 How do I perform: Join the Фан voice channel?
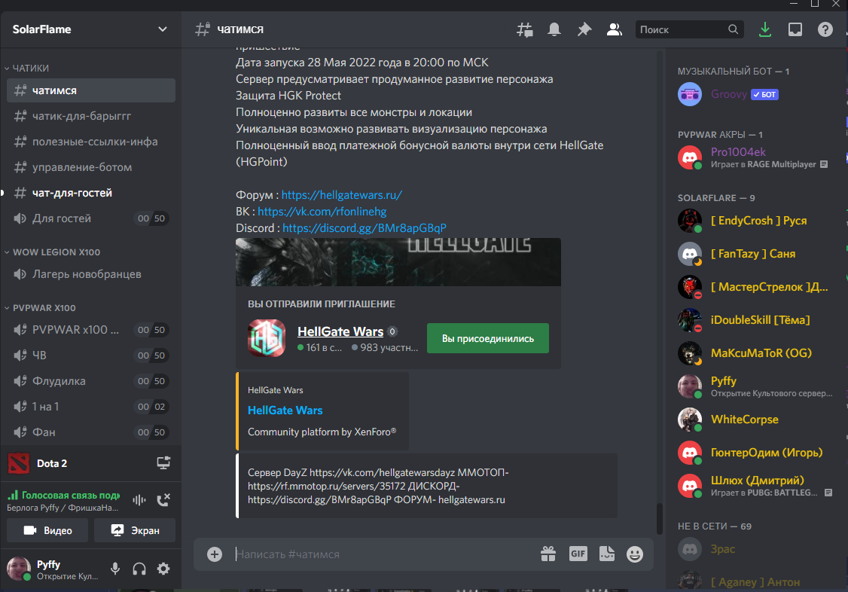pyautogui.click(x=91, y=432)
